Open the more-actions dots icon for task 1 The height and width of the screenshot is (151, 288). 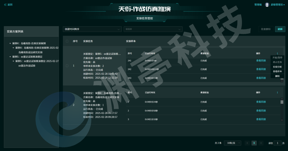pos(277,53)
